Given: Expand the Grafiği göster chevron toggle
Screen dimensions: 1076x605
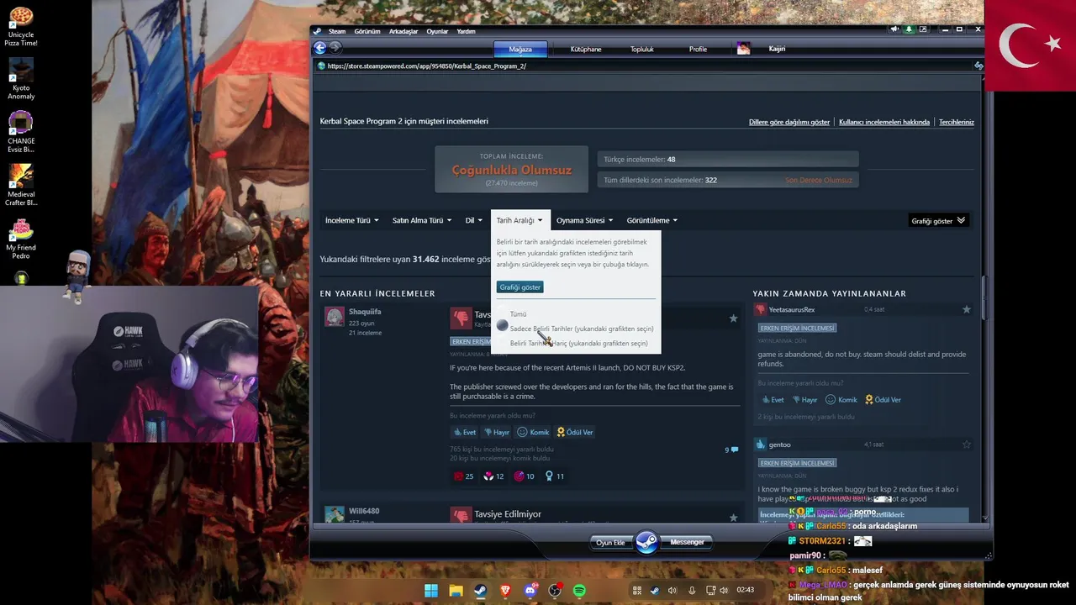Looking at the screenshot, I should [938, 220].
